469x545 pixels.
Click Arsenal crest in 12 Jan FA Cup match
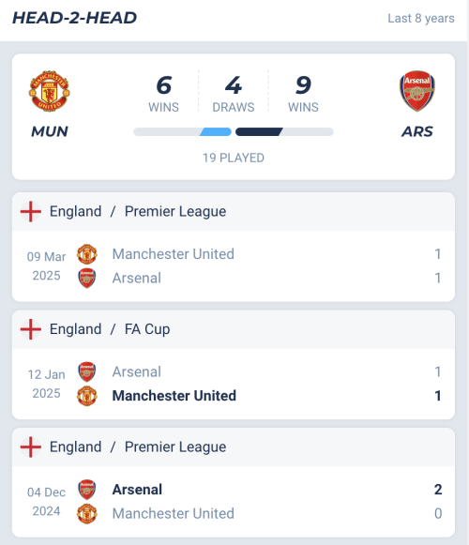pos(87,371)
